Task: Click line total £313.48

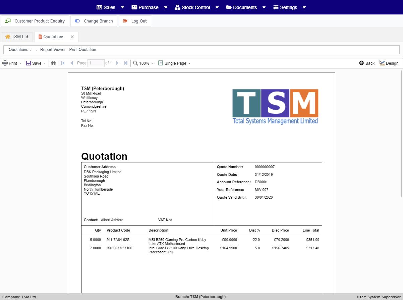Action: point(312,248)
